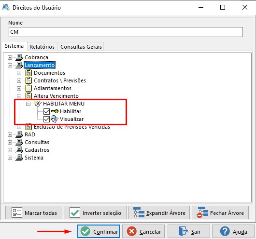Select the Consultas tree label
The image size is (256, 239).
click(x=37, y=142)
